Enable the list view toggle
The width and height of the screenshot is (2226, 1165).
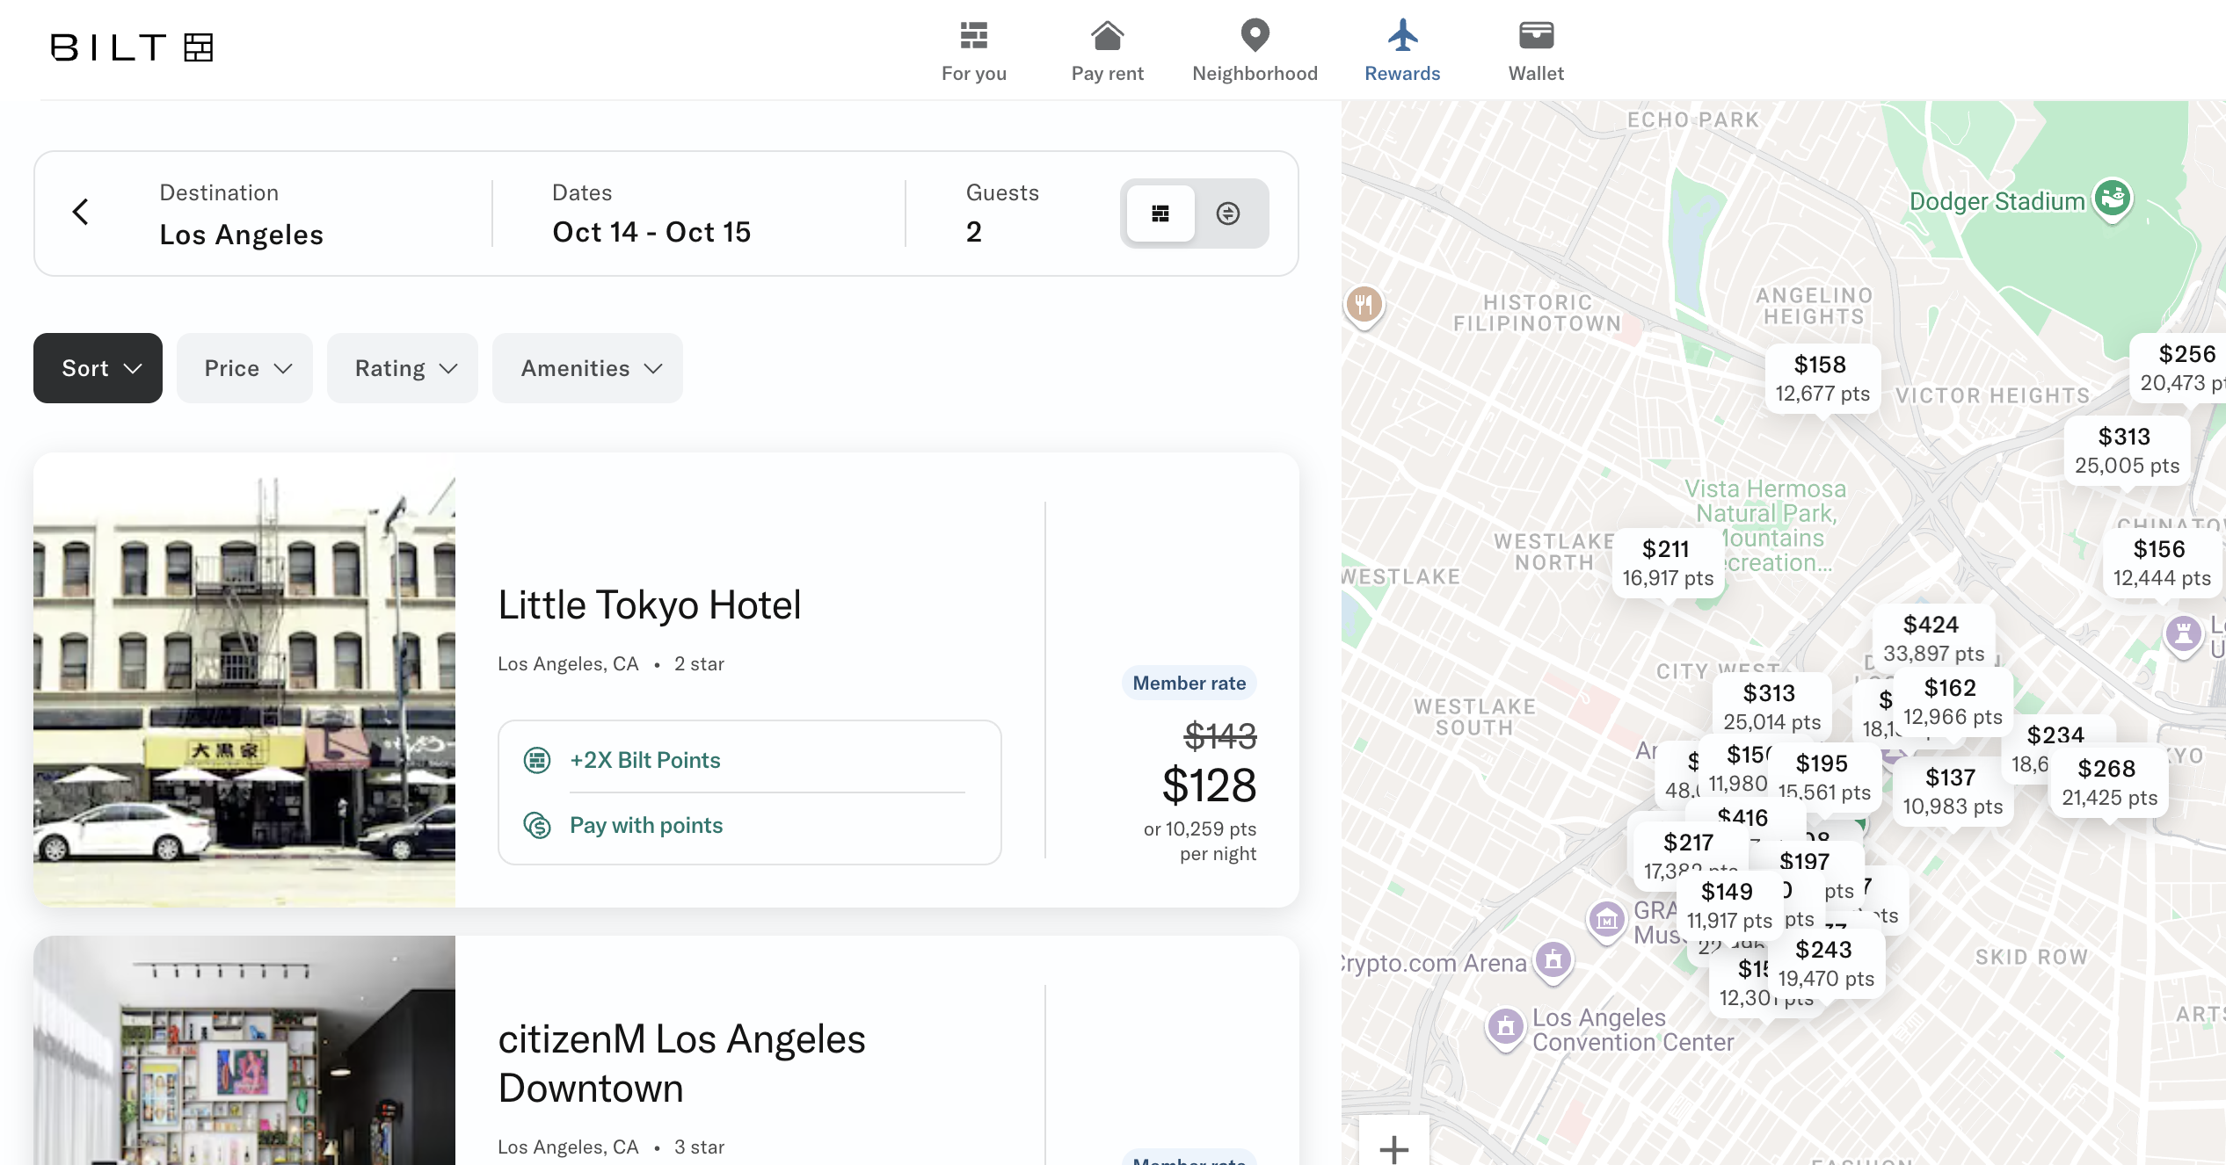tap(1160, 213)
